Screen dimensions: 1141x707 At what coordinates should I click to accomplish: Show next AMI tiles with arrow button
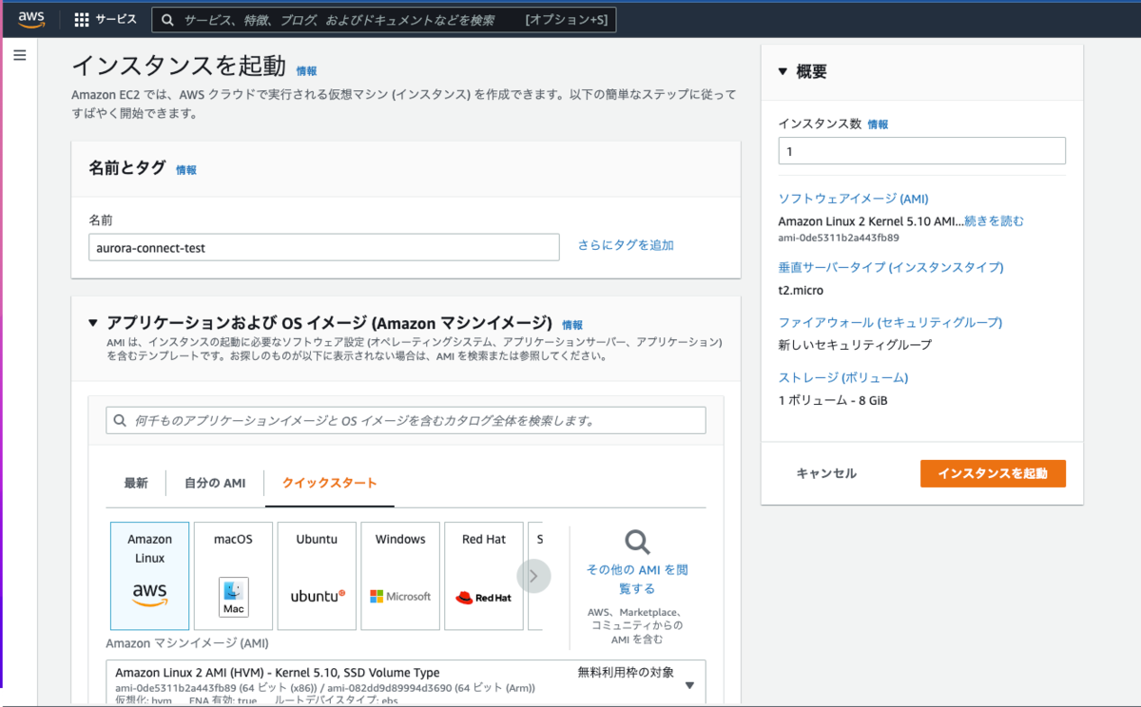pos(533,576)
